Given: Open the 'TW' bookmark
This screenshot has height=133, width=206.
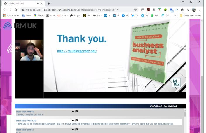Looking at the screenshot, I should pyautogui.click(x=165, y=15).
